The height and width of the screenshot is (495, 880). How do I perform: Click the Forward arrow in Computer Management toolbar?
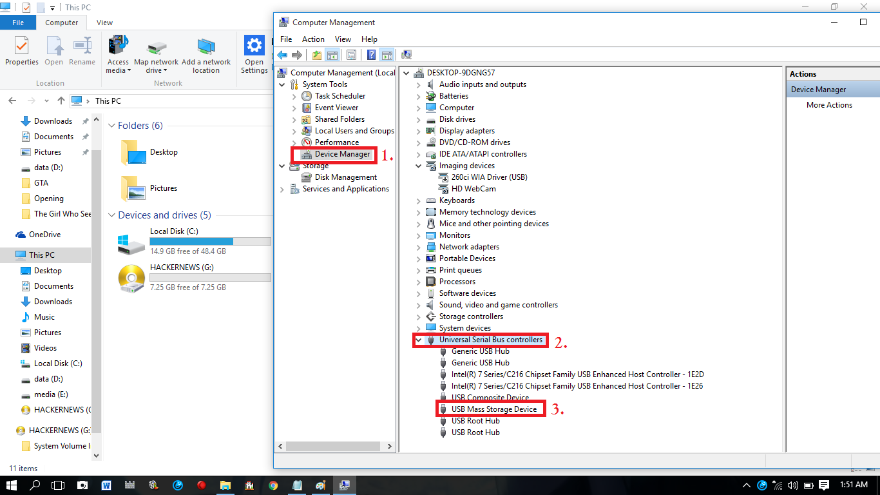[297, 55]
